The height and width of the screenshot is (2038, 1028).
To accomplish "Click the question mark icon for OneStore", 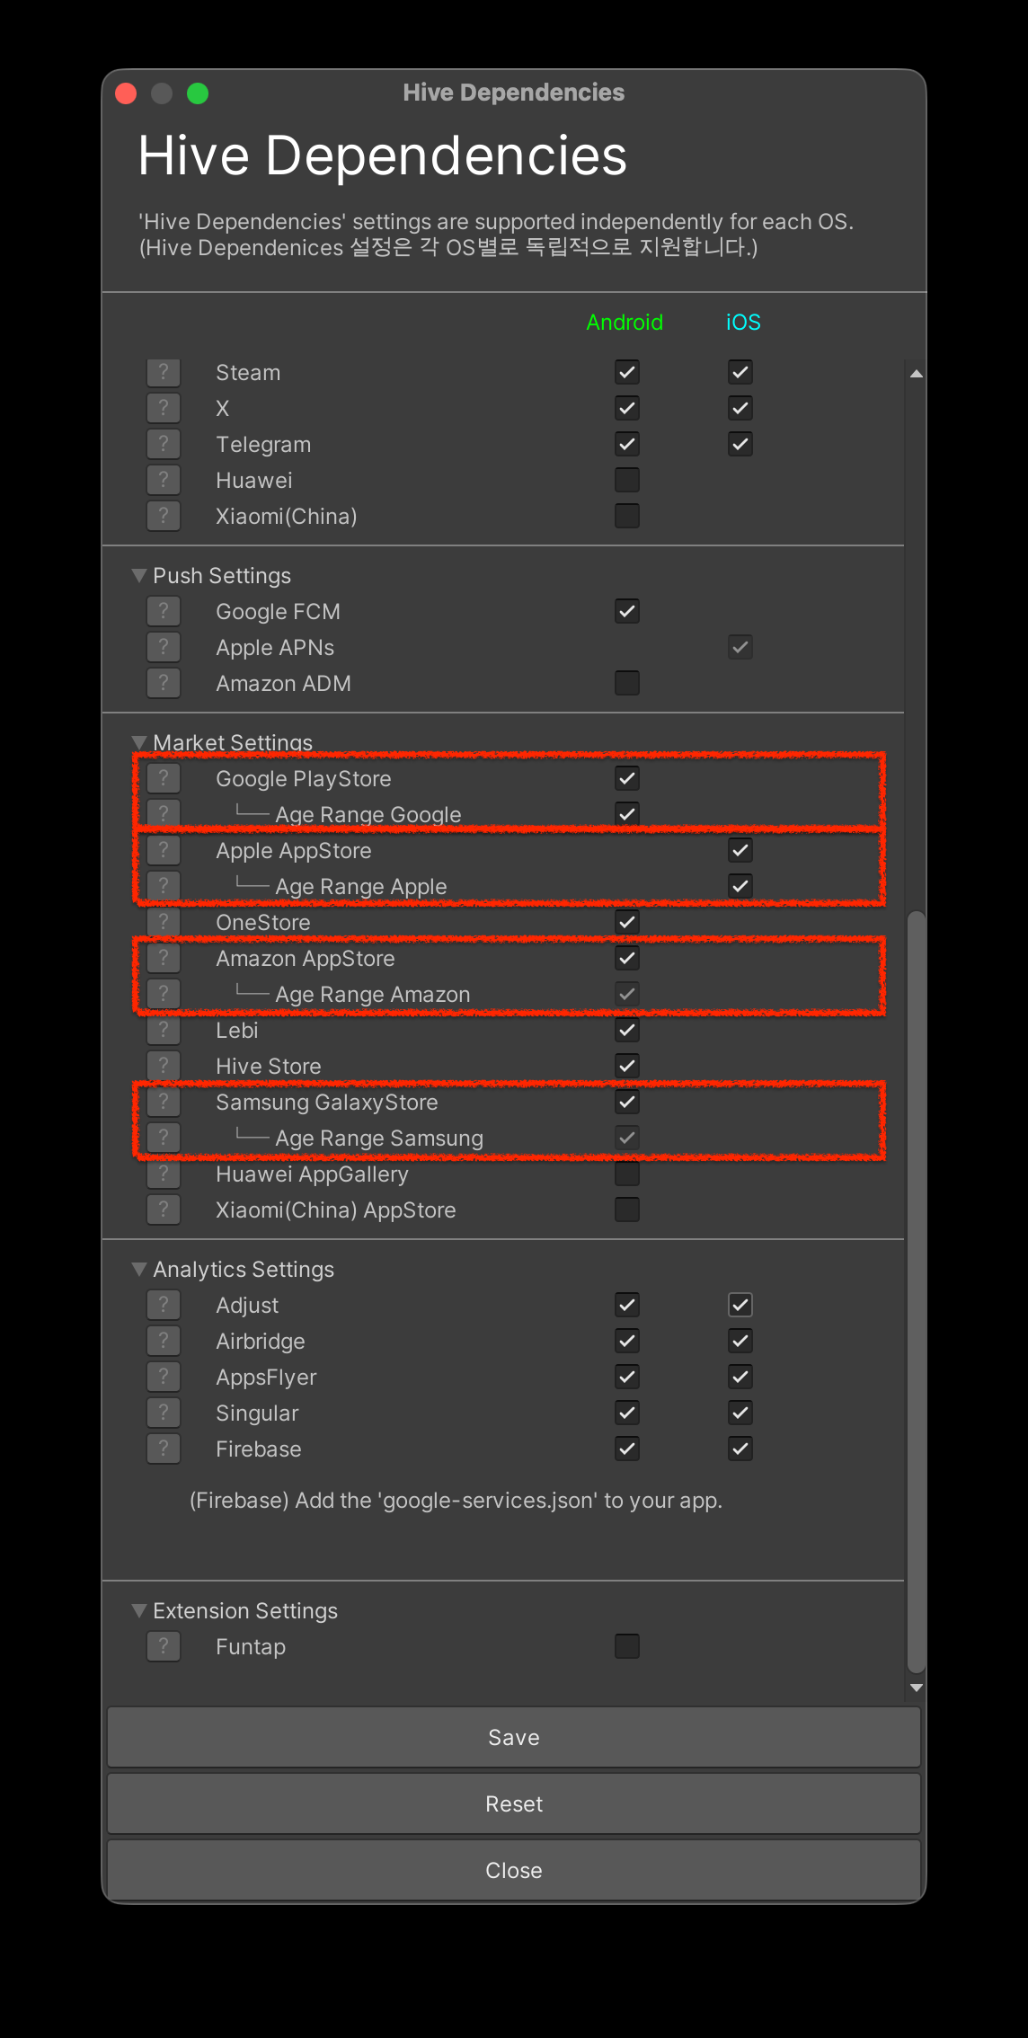I will click(164, 922).
